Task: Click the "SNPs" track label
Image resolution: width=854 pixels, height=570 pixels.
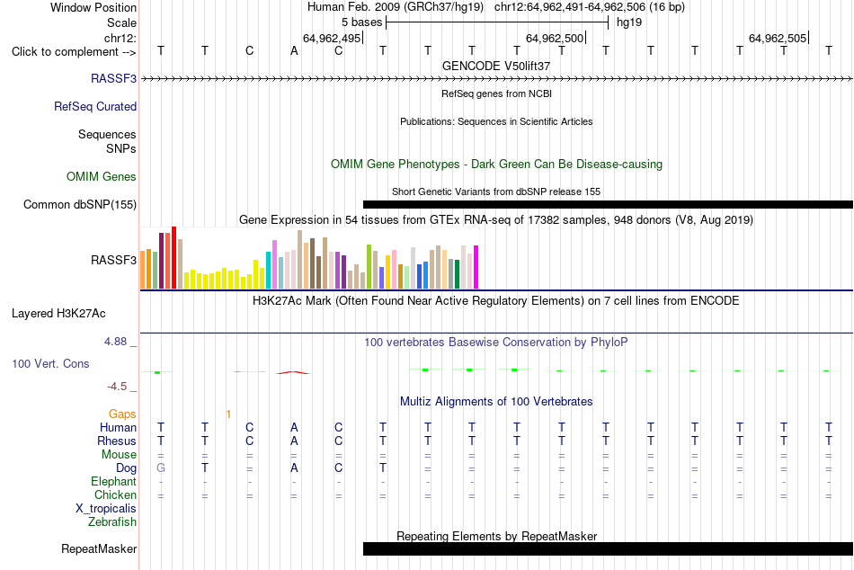Action: coord(121,148)
